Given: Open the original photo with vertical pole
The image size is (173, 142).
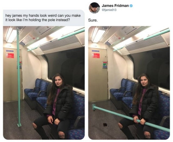Looking at the screenshot, I should [x=44, y=83].
